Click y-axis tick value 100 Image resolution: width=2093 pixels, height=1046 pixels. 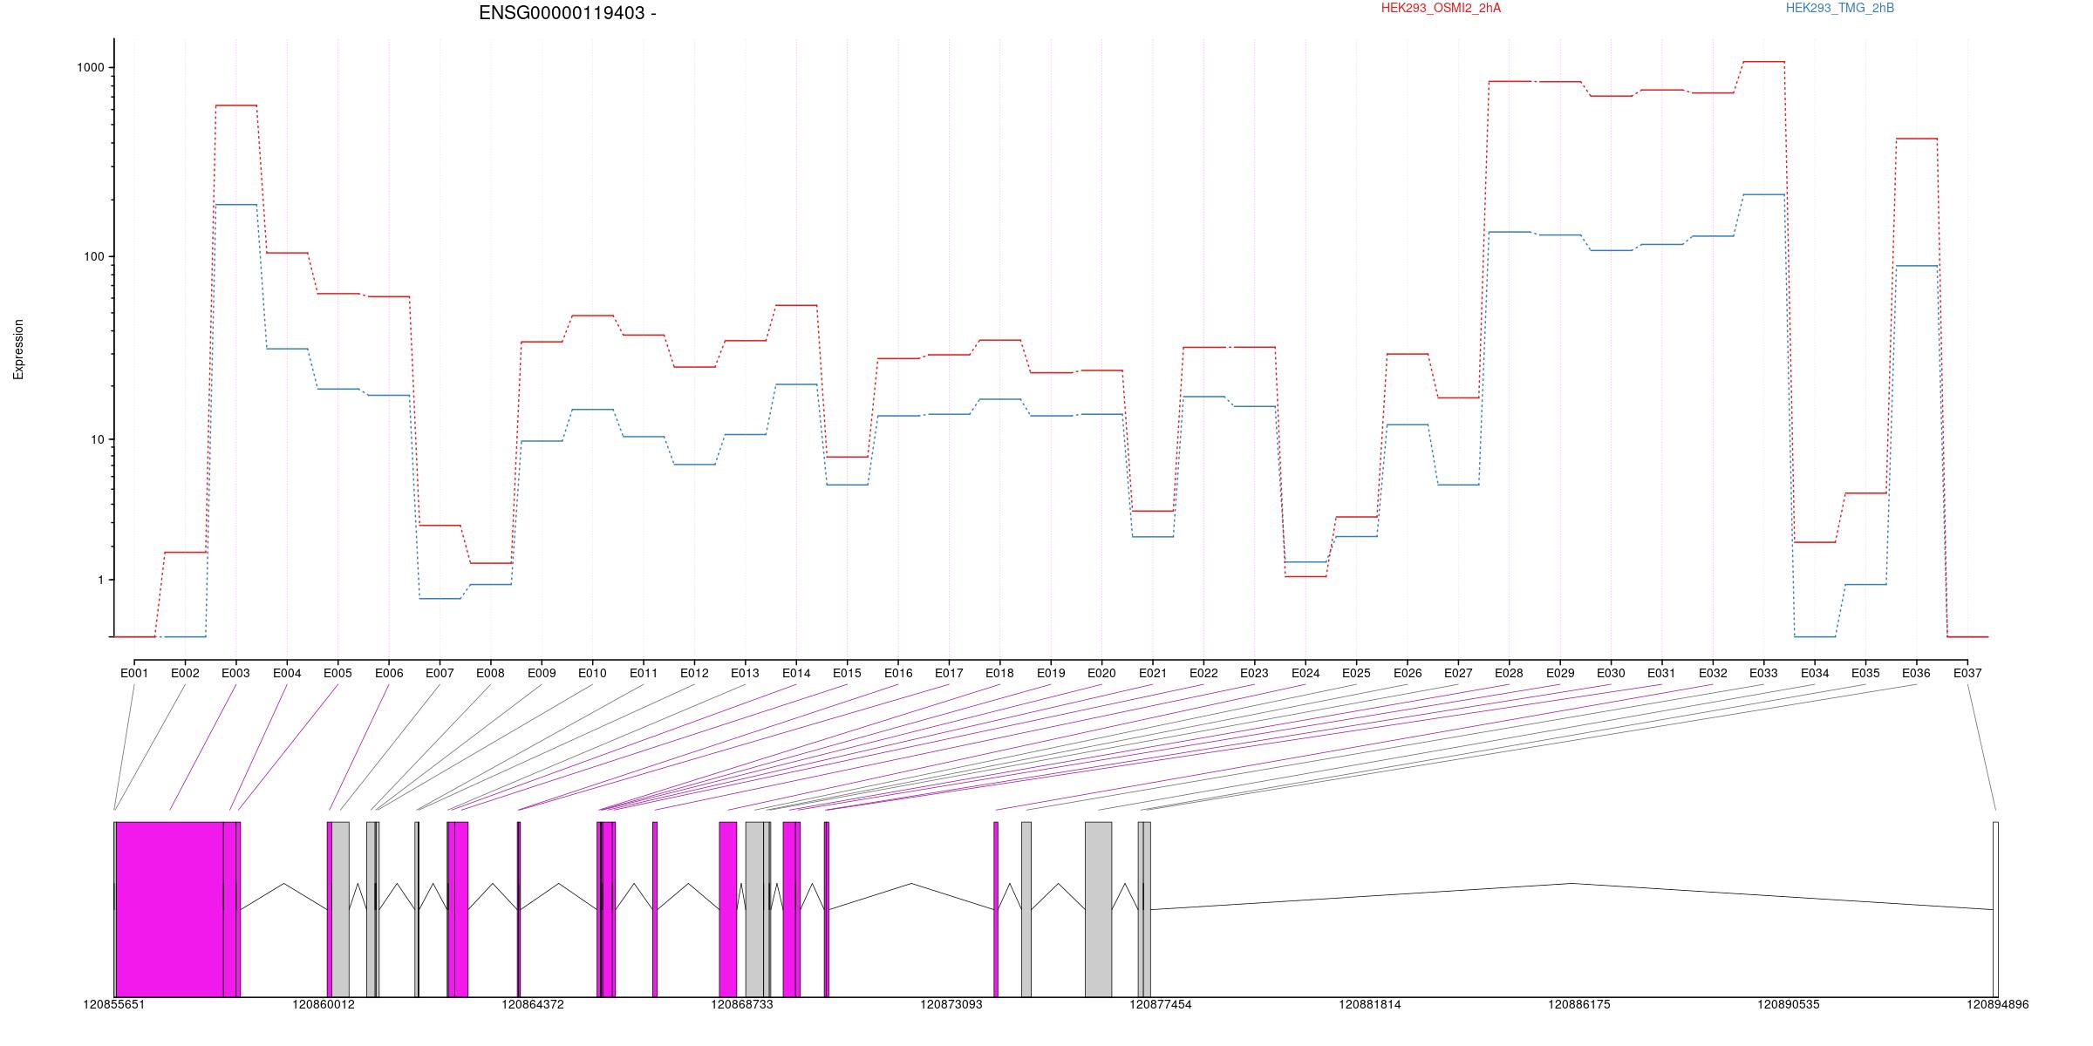click(x=95, y=256)
